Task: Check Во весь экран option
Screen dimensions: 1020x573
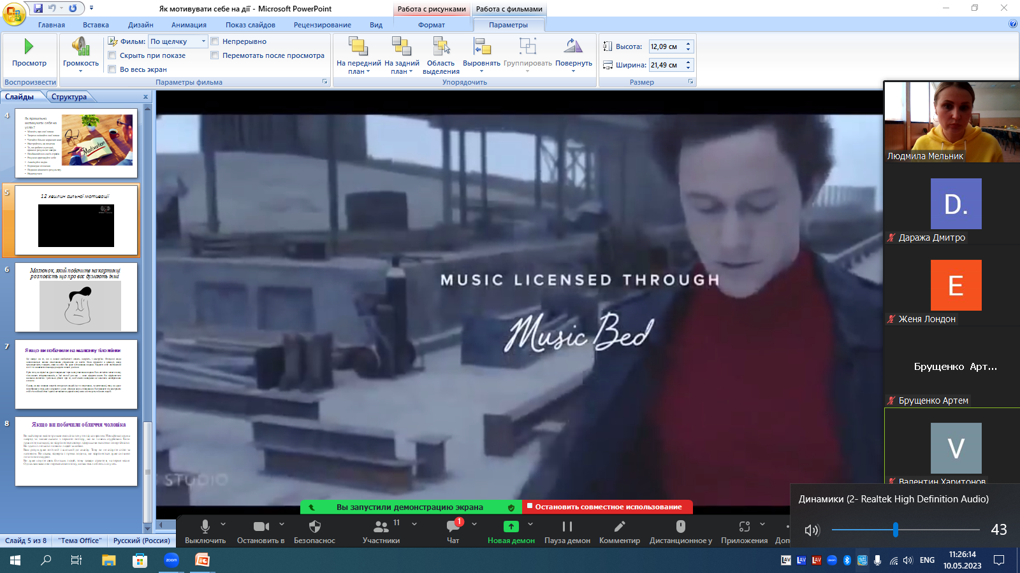Action: pyautogui.click(x=112, y=69)
